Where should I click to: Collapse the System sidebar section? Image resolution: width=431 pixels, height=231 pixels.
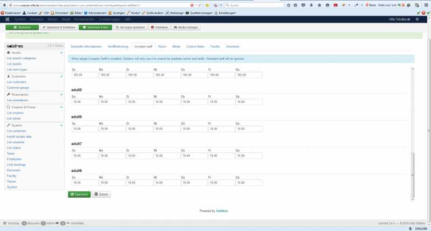61,125
